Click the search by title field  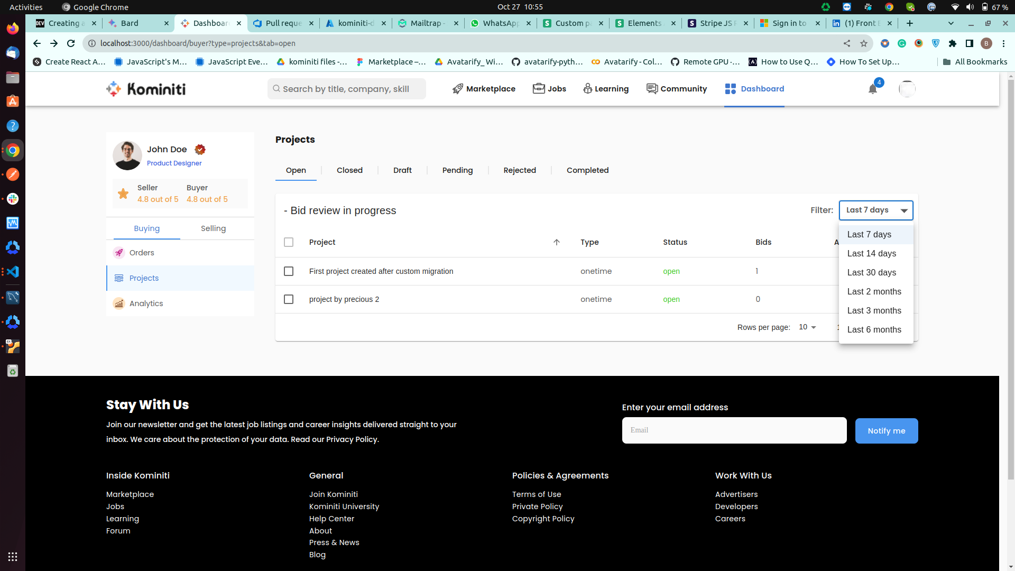pyautogui.click(x=346, y=89)
